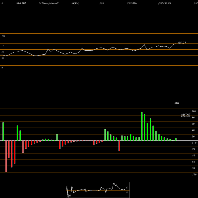Click the MR axis label 80
The width and height of the screenshot is (198, 198).
coord(193,118)
